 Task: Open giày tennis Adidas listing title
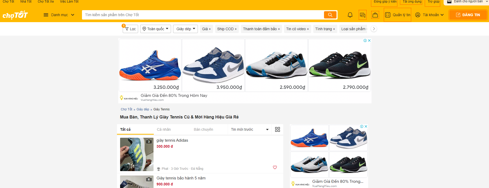click(x=172, y=140)
